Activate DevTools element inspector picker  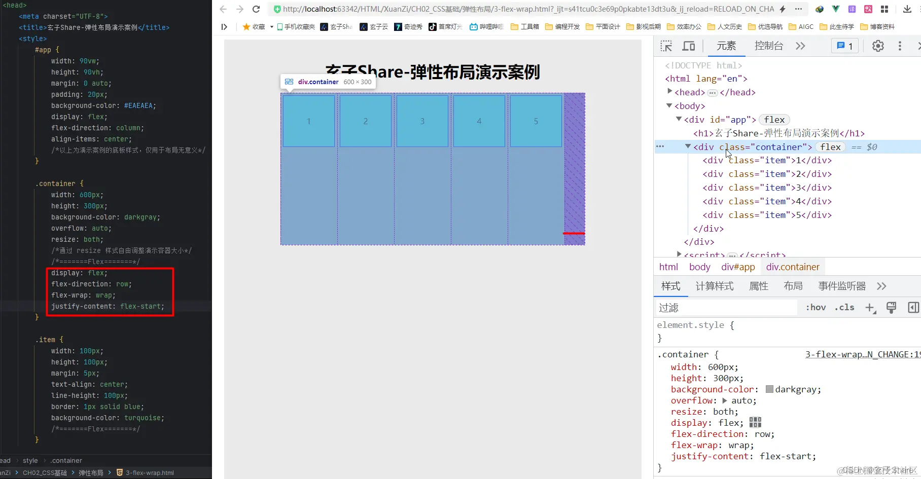pos(666,46)
